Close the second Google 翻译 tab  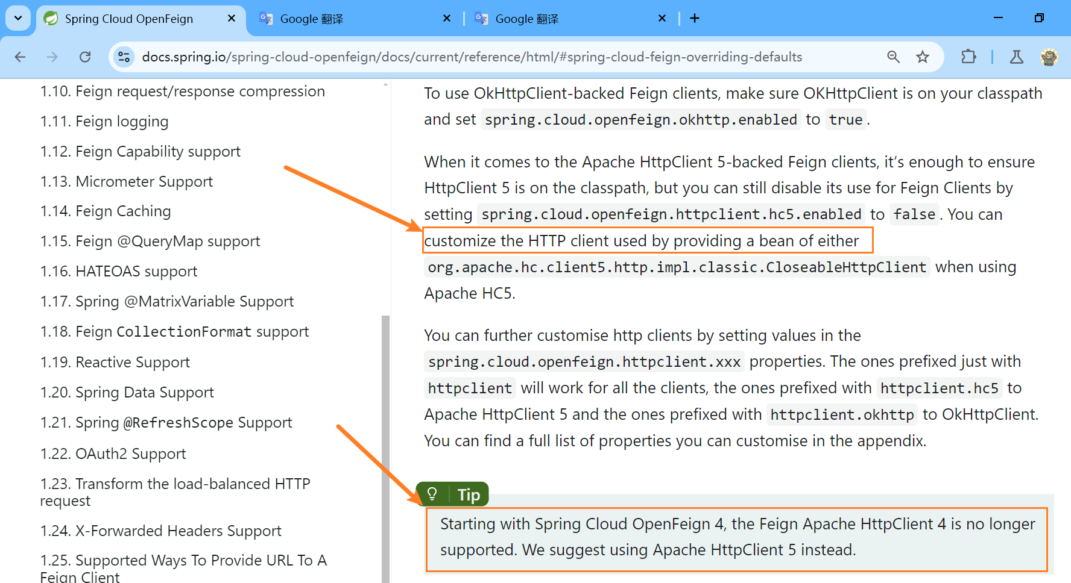(x=662, y=19)
